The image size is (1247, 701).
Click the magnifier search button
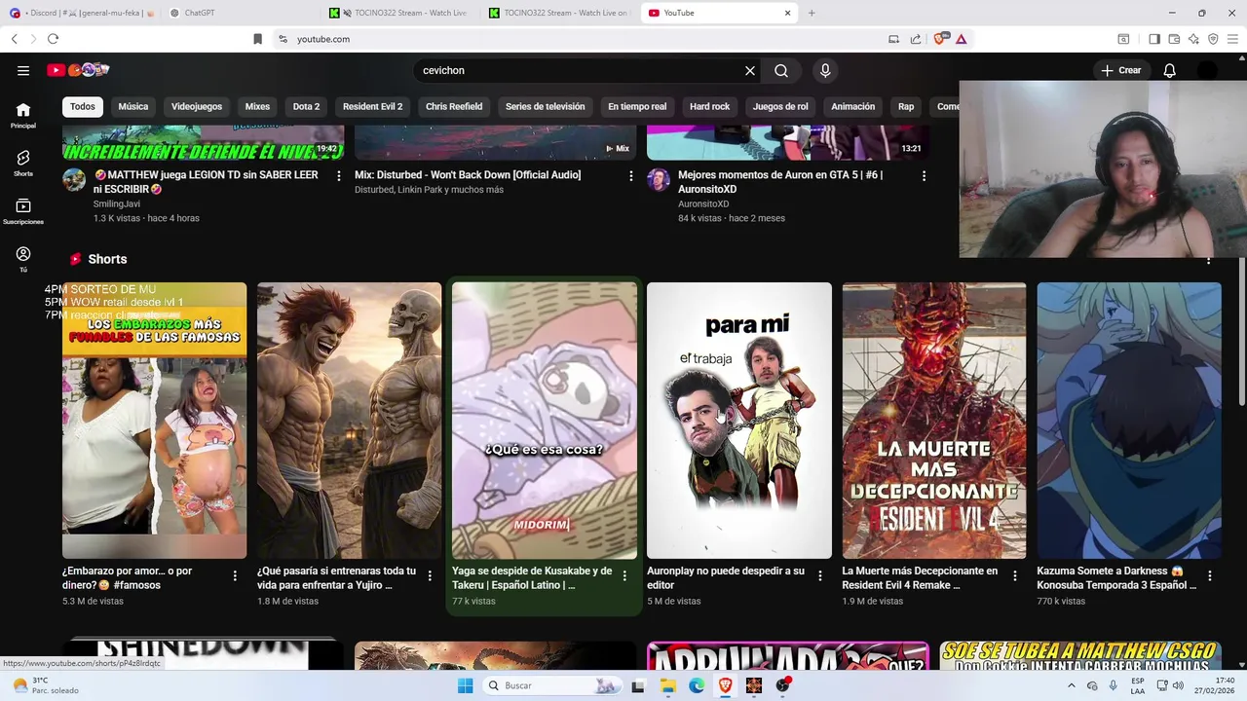pos(781,70)
